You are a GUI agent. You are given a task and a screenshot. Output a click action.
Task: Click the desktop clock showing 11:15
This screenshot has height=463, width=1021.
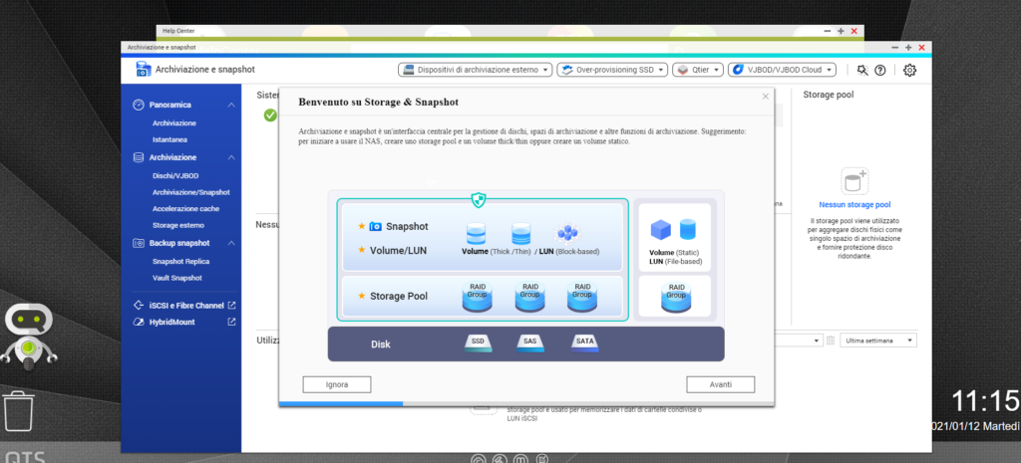(x=986, y=402)
